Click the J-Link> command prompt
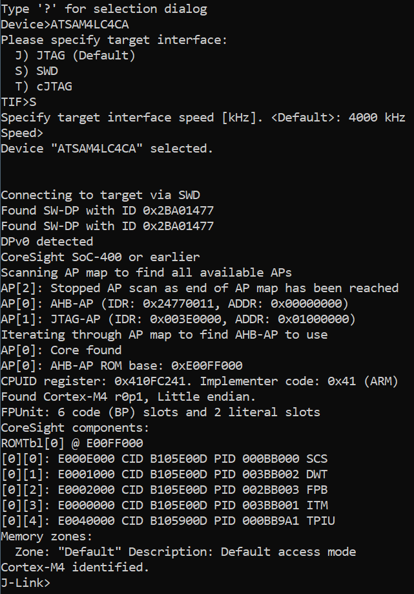 pyautogui.click(x=26, y=583)
